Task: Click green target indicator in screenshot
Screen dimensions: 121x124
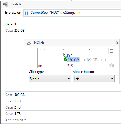Action: click(65, 59)
